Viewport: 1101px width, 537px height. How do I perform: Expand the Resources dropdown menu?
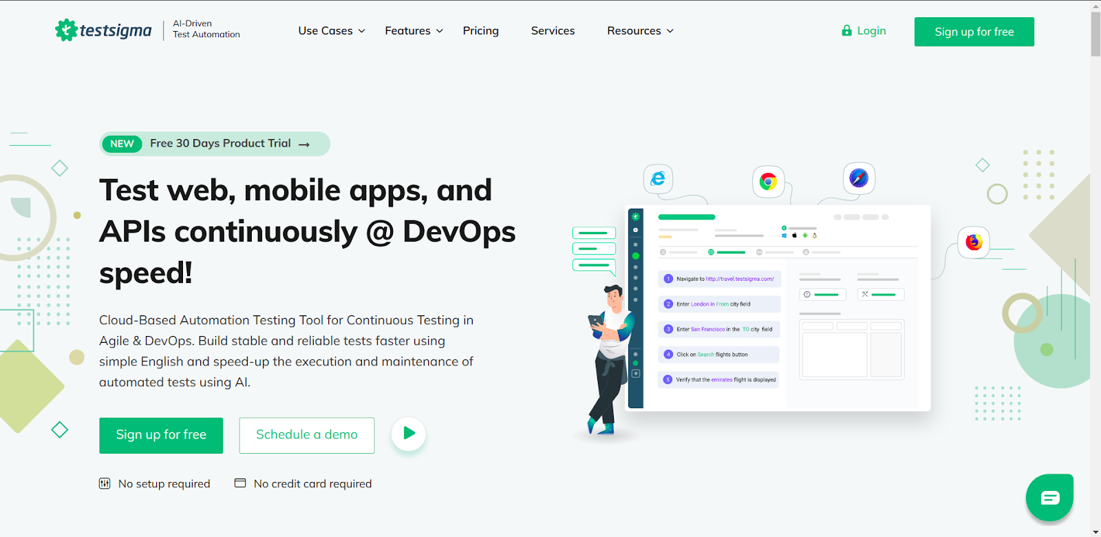640,31
